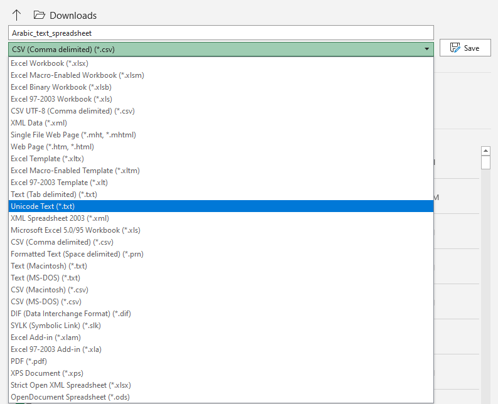The image size is (498, 404).
Task: Select XML Data (*.xml) format
Action: 221,123
